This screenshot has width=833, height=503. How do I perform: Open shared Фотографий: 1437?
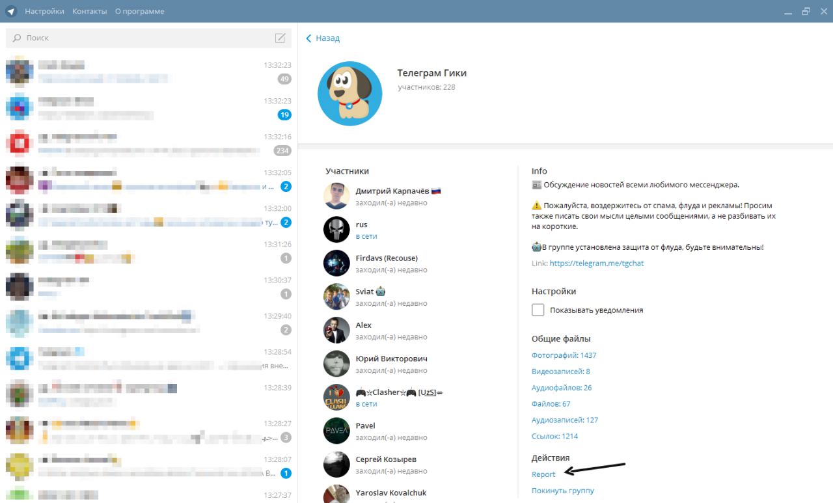coord(564,355)
